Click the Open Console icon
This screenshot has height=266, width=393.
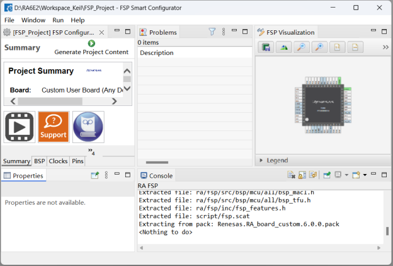tap(356, 175)
